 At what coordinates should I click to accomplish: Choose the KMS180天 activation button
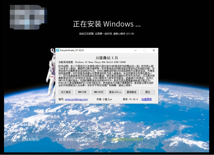(x=99, y=92)
